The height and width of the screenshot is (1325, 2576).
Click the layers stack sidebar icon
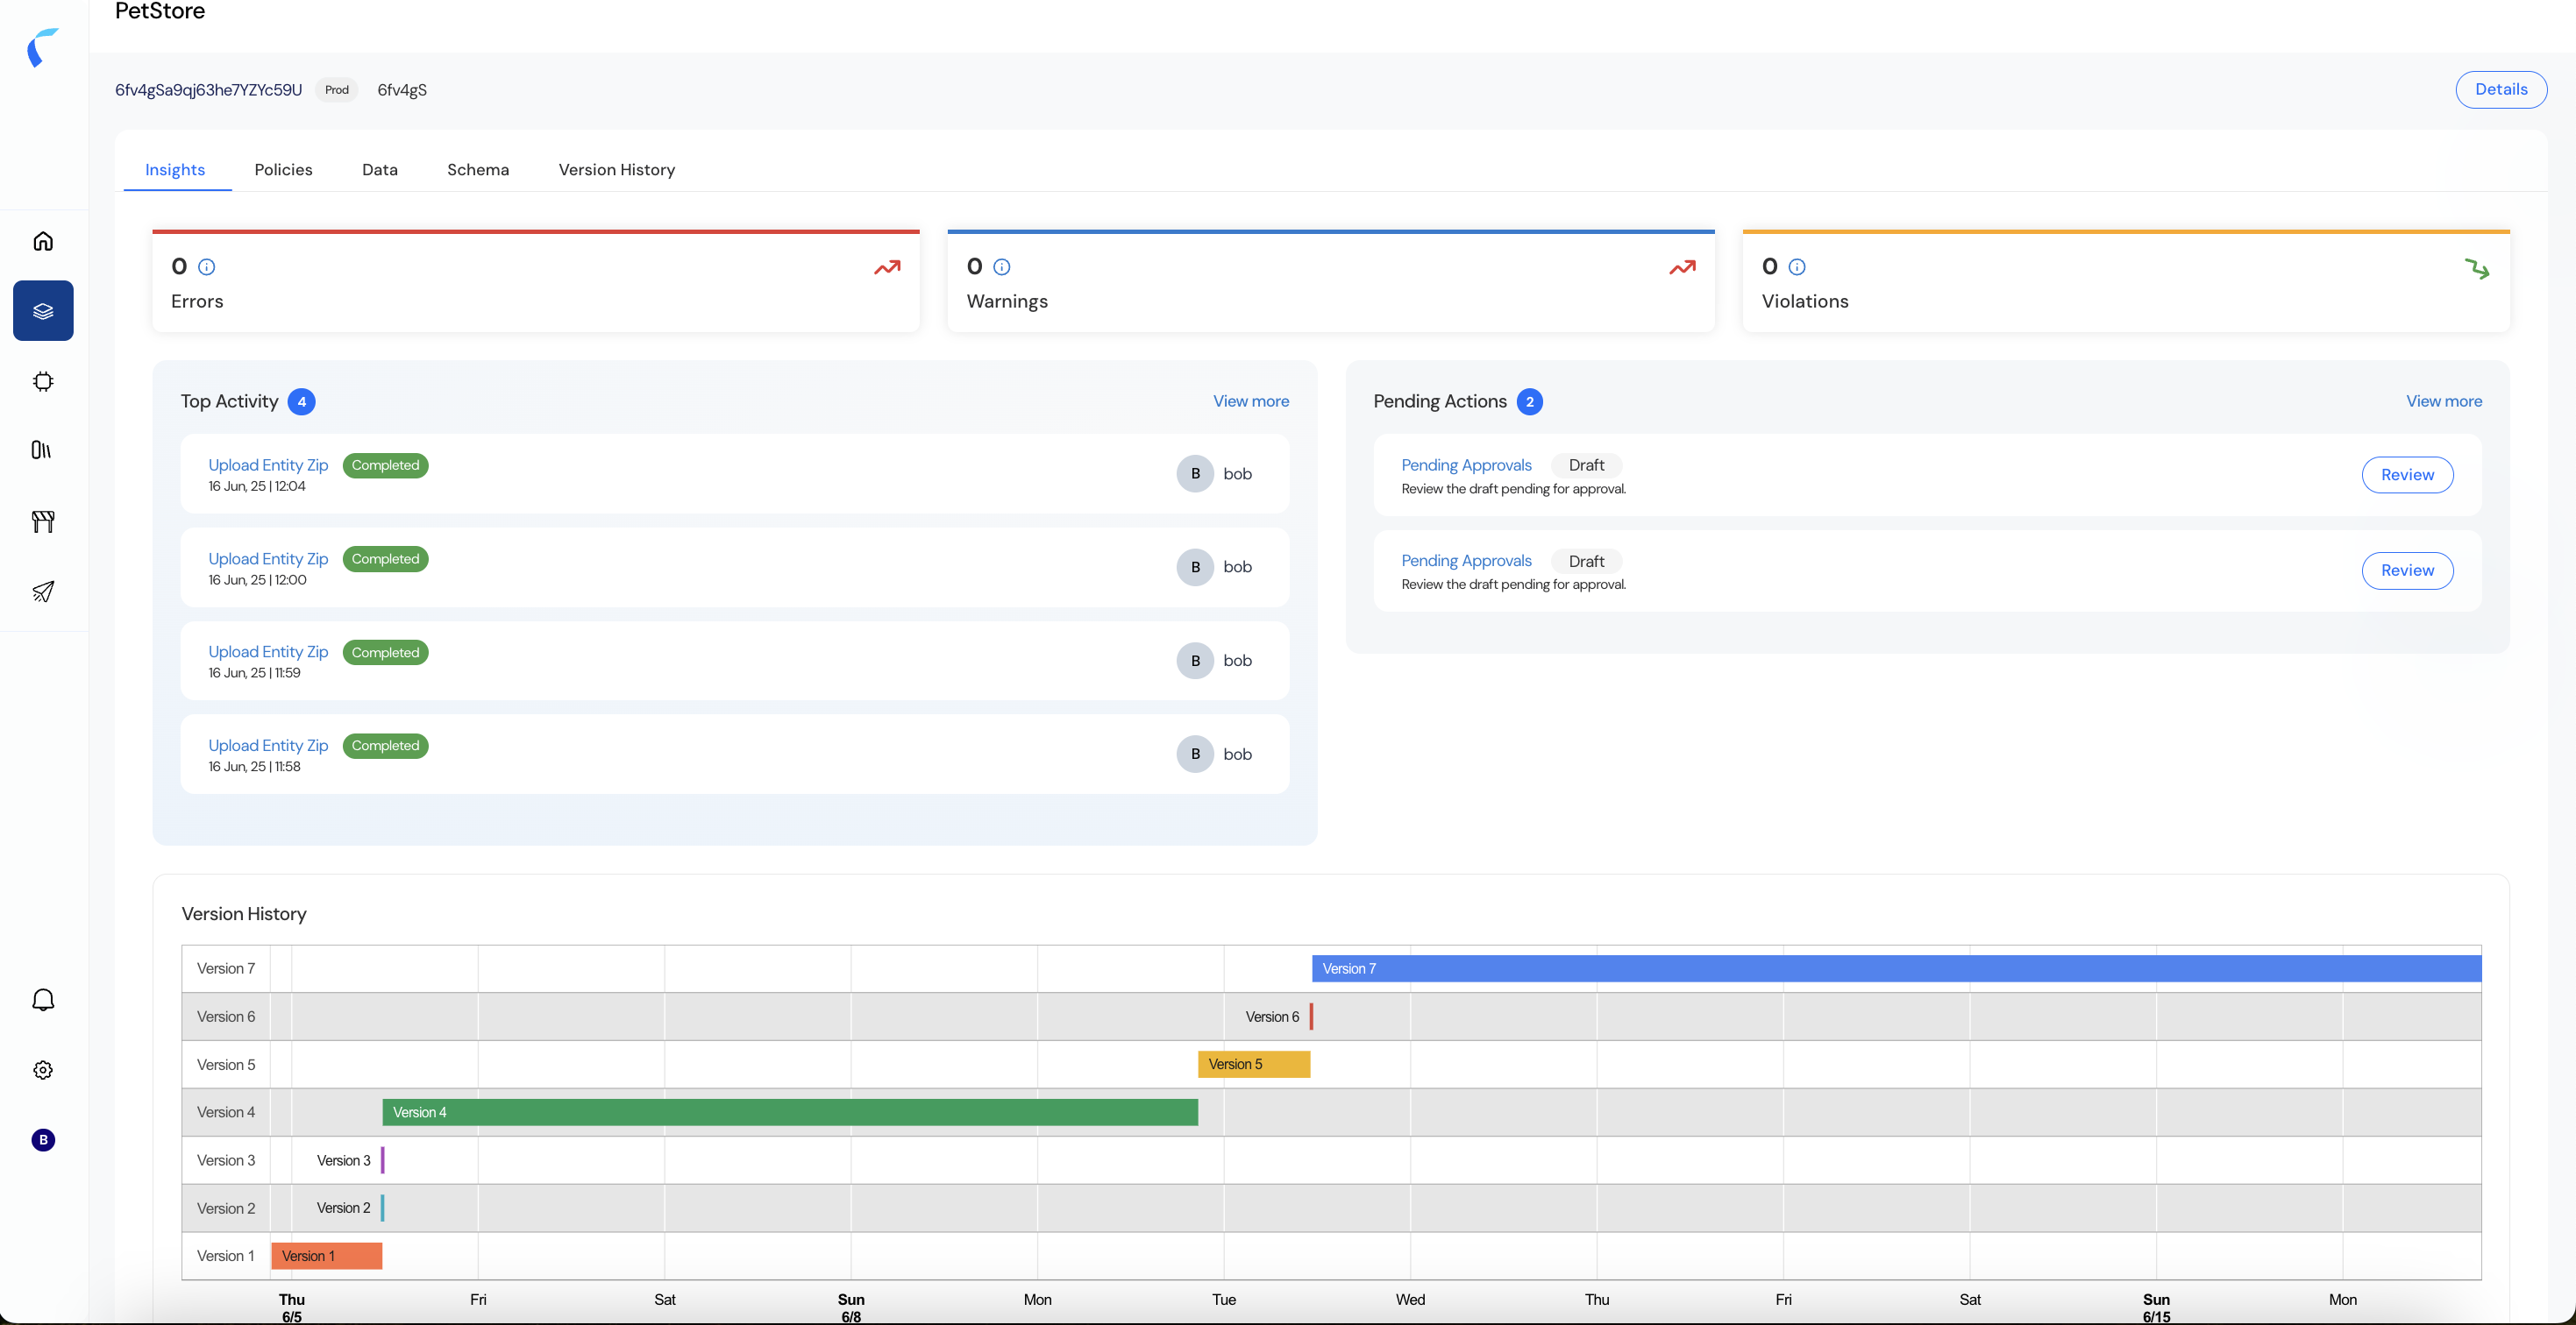pyautogui.click(x=43, y=311)
